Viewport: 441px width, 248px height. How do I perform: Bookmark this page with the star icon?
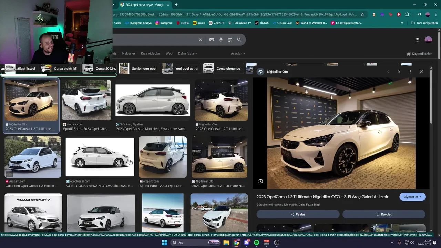tap(362, 14)
